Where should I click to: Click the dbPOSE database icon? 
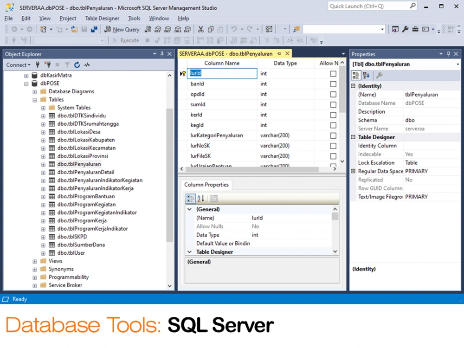tap(35, 84)
